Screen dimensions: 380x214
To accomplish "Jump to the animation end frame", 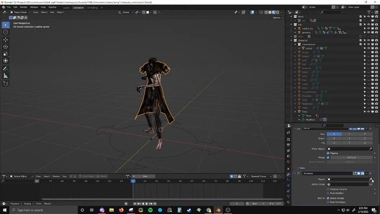I will click(155, 204).
